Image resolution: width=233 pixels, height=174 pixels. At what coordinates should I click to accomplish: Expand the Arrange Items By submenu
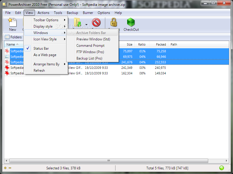pos(46,64)
